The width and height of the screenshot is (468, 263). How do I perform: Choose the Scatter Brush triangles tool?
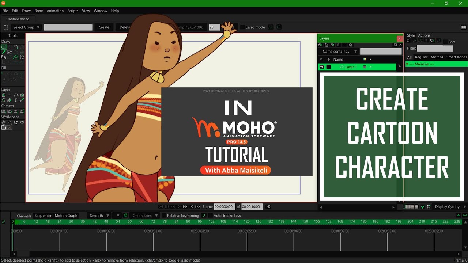[22, 57]
